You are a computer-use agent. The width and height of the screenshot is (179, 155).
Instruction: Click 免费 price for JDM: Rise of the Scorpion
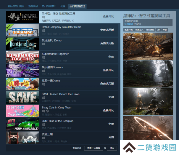coord(111,124)
